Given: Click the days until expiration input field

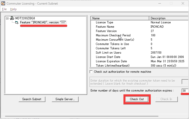Looking at the screenshot, I should pyautogui.click(x=185, y=91).
